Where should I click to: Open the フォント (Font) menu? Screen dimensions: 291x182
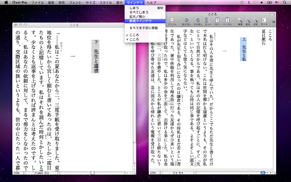(x=75, y=3)
